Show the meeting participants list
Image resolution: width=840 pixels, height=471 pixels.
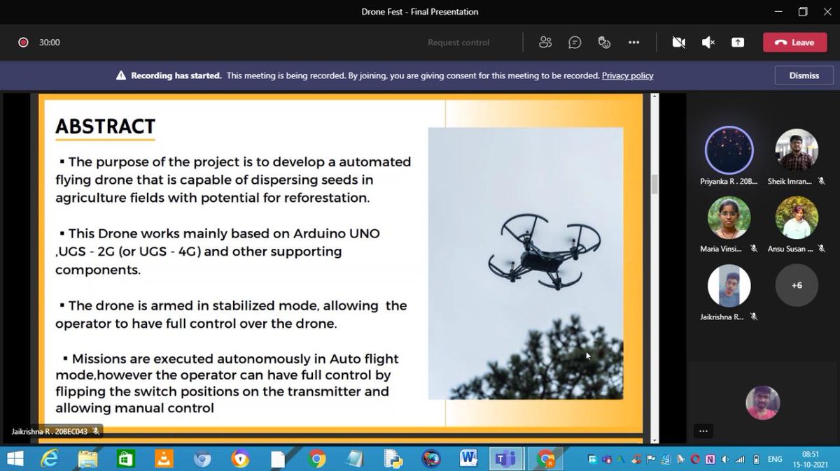[545, 43]
